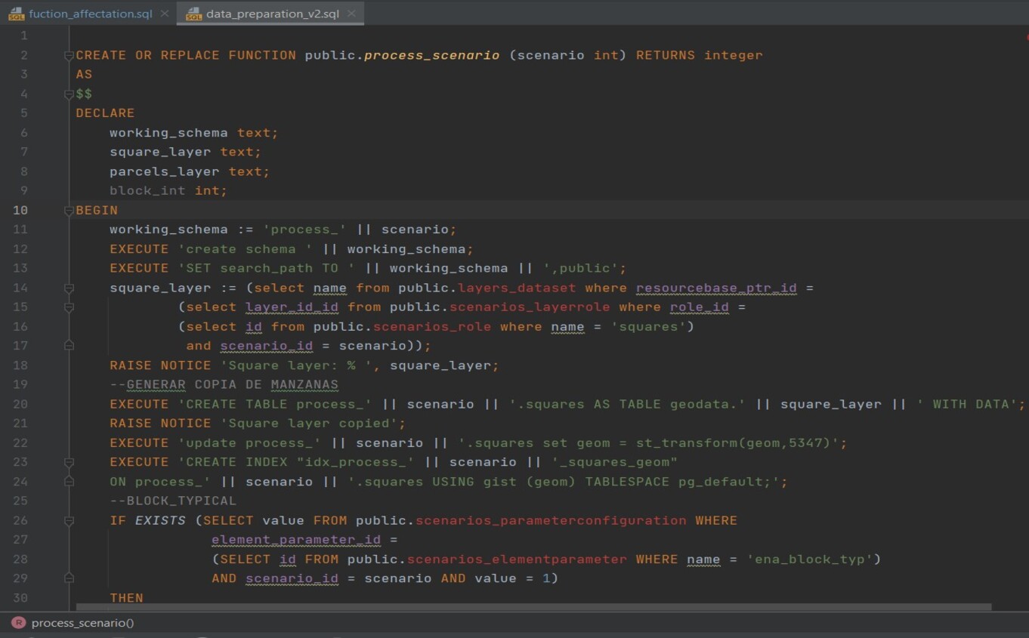Viewport: 1029px width, 638px height.
Task: Collapse the CREATE INDEX string fold on line 23
Action: pyautogui.click(x=69, y=462)
